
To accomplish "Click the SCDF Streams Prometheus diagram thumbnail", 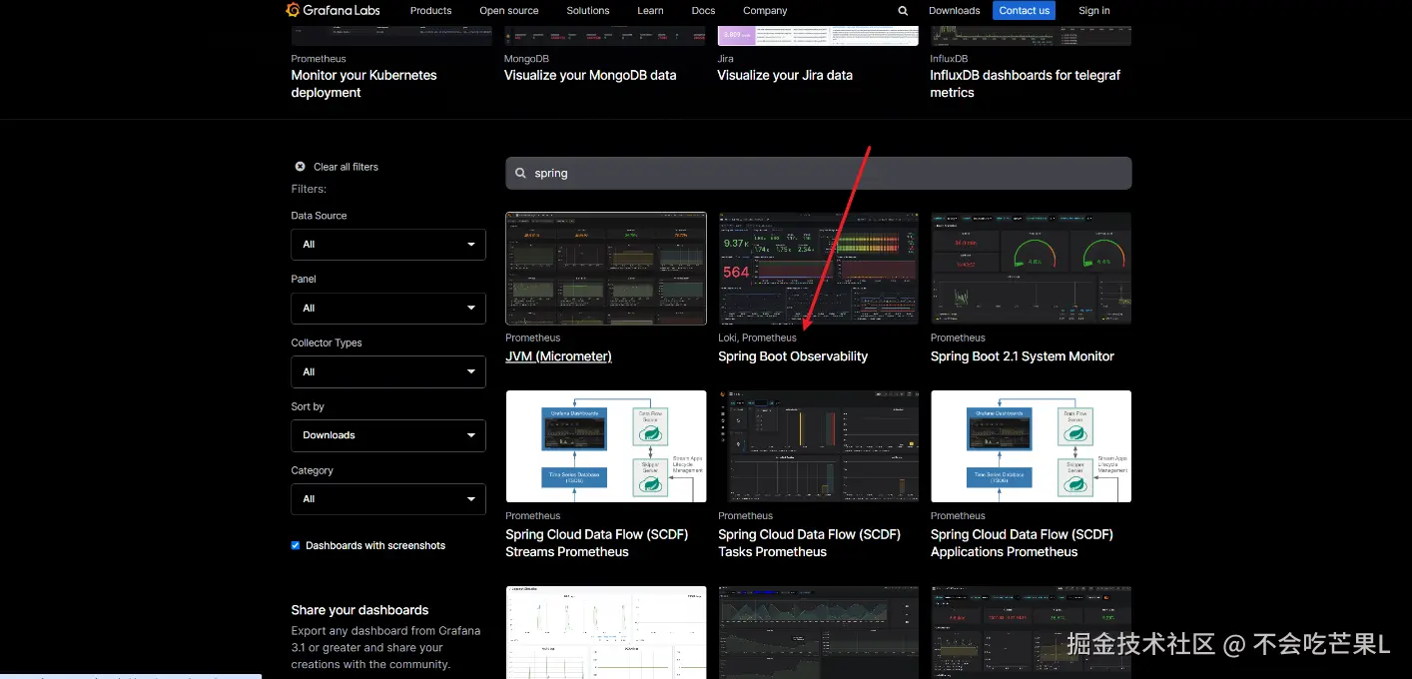I will pos(606,446).
